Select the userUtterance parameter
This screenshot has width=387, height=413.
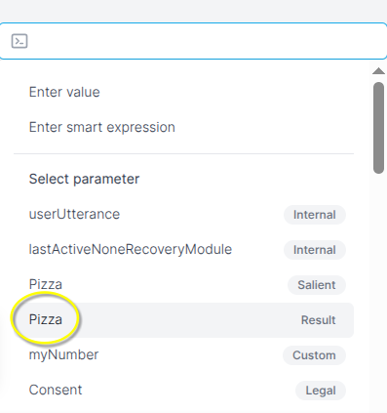pos(183,215)
